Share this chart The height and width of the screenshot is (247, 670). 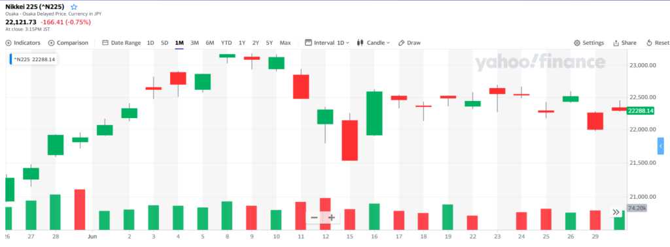pos(625,42)
